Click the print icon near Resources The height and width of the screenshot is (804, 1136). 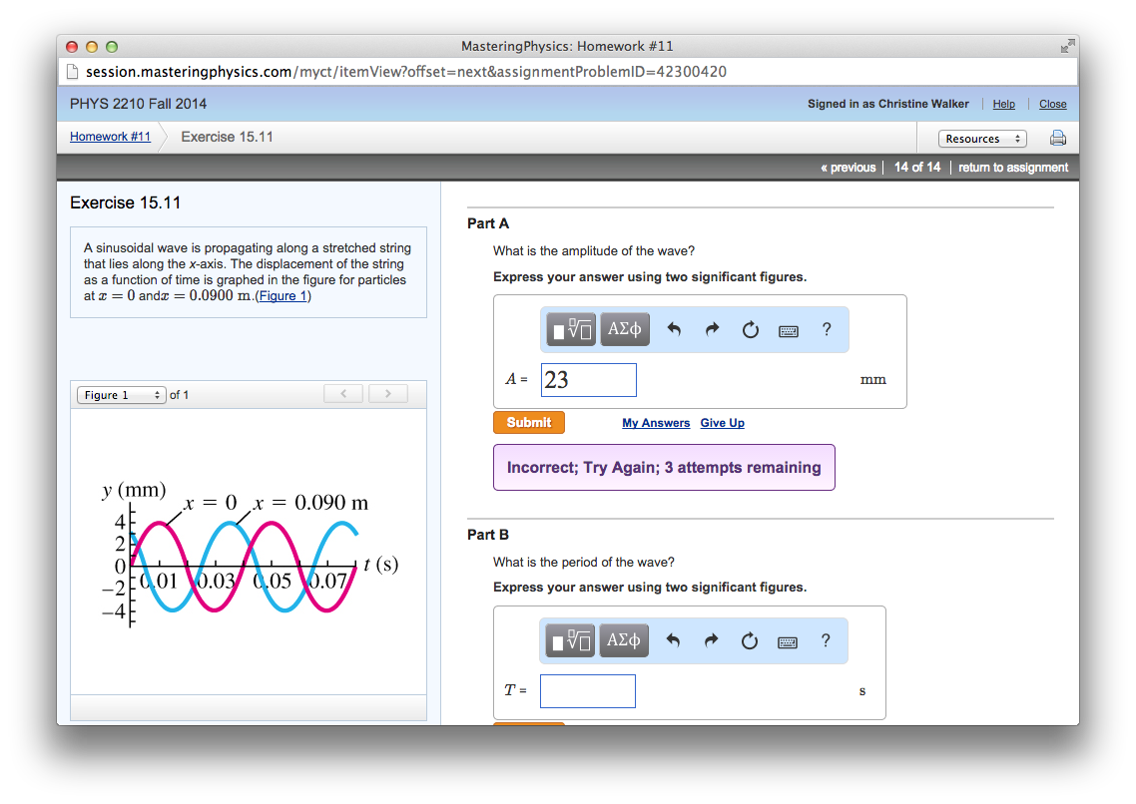pyautogui.click(x=1057, y=138)
